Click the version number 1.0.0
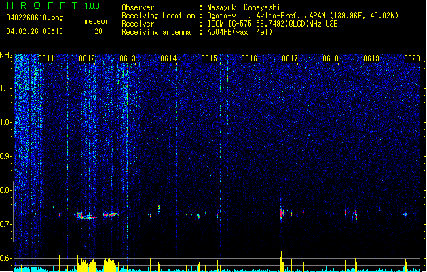This screenshot has width=427, height=272. pos(92,6)
